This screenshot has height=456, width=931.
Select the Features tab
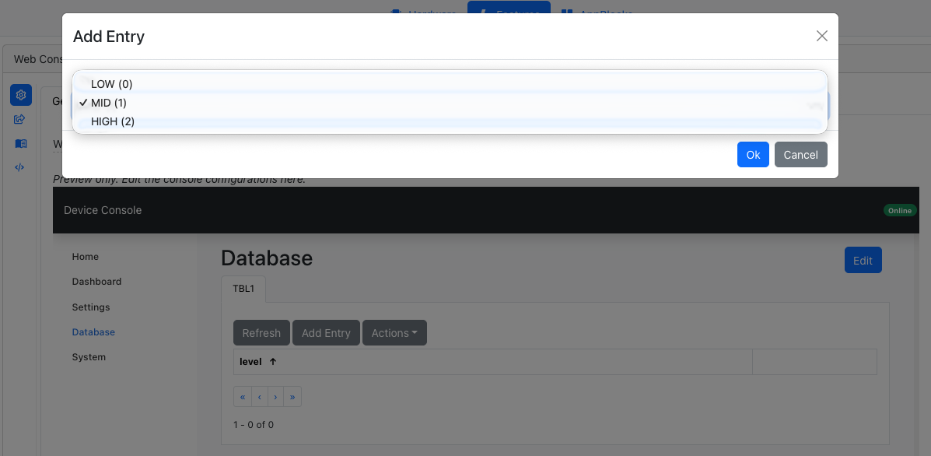pos(509,11)
